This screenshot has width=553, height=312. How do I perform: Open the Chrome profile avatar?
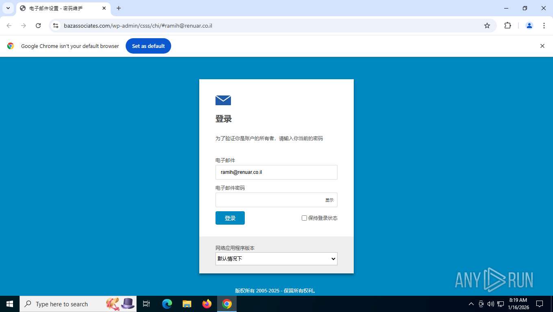[529, 26]
